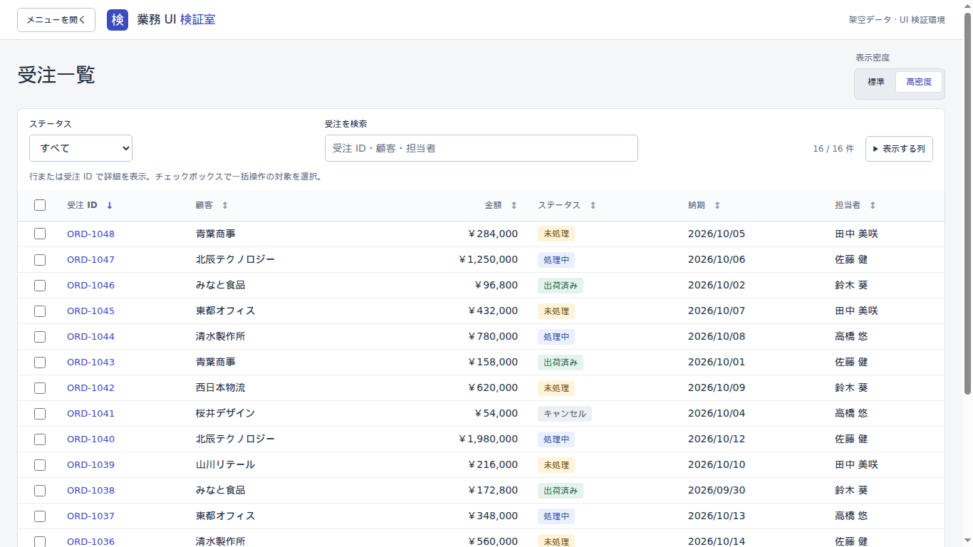
Task: Click the amount ¥1,980,000
Action: click(488, 439)
